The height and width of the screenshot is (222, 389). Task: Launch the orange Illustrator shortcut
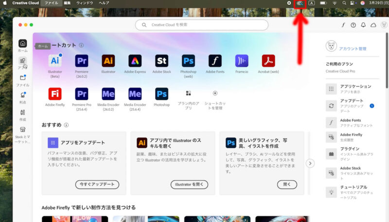[x=108, y=61]
